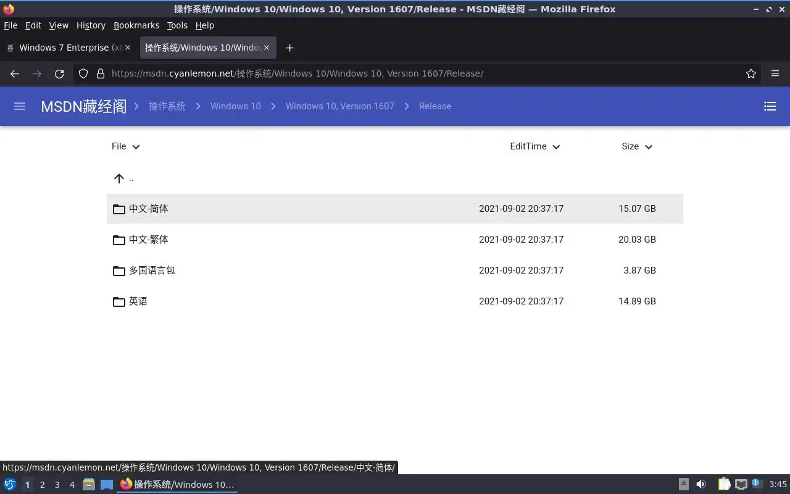Click the network tray icon
Viewport: 790px width, 494px height.
(741, 484)
